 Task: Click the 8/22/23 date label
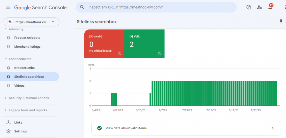[256, 110]
